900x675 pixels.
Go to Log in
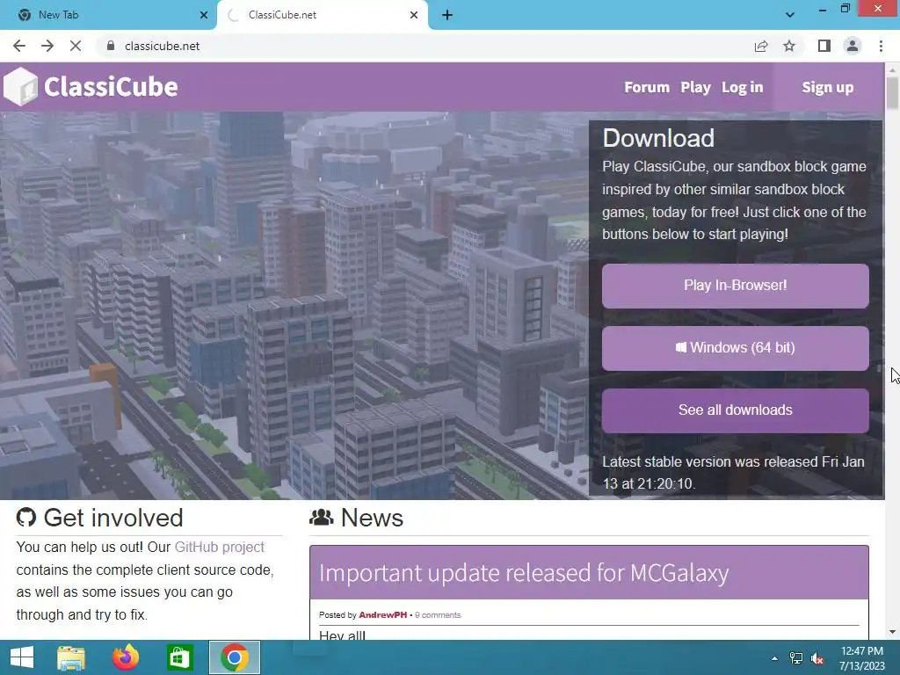pos(742,87)
